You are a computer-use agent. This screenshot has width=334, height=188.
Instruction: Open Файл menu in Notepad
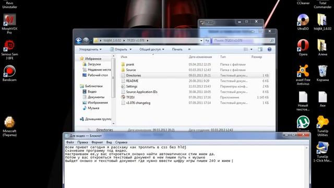click(70, 142)
